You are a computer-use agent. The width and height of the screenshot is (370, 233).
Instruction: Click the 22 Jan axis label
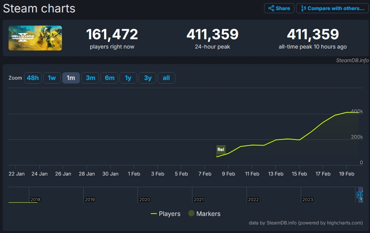coord(16,174)
